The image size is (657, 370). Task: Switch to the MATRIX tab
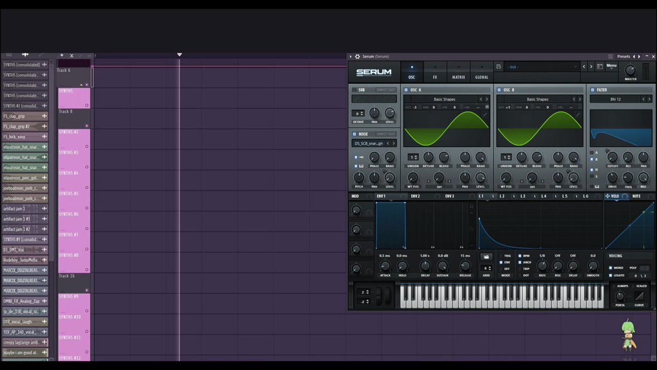coord(458,72)
